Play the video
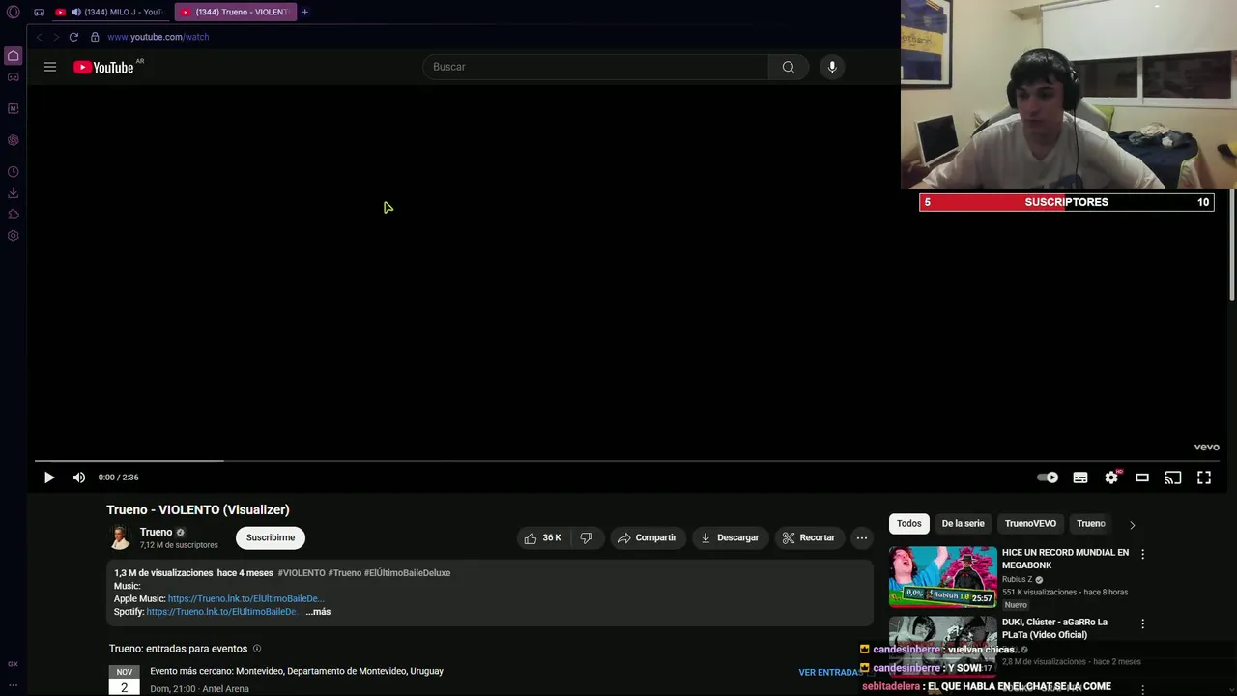Viewport: 1237px width, 696px height. tap(49, 478)
